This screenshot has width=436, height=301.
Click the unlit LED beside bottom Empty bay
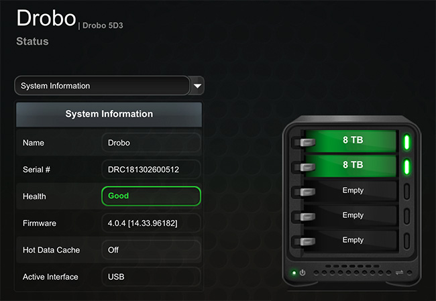click(x=406, y=241)
